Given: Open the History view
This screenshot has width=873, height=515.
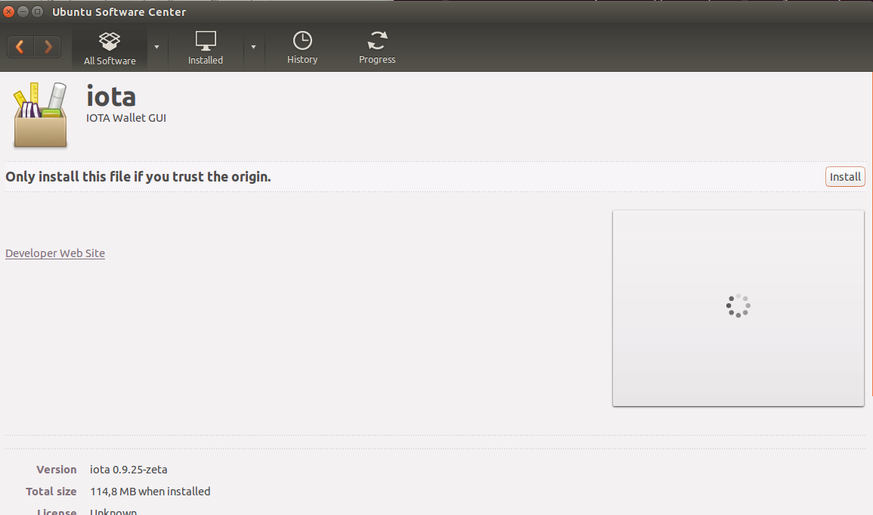Looking at the screenshot, I should (x=302, y=48).
